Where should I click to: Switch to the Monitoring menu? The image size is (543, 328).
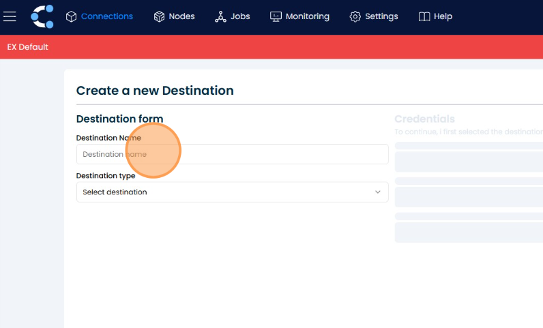pos(308,16)
